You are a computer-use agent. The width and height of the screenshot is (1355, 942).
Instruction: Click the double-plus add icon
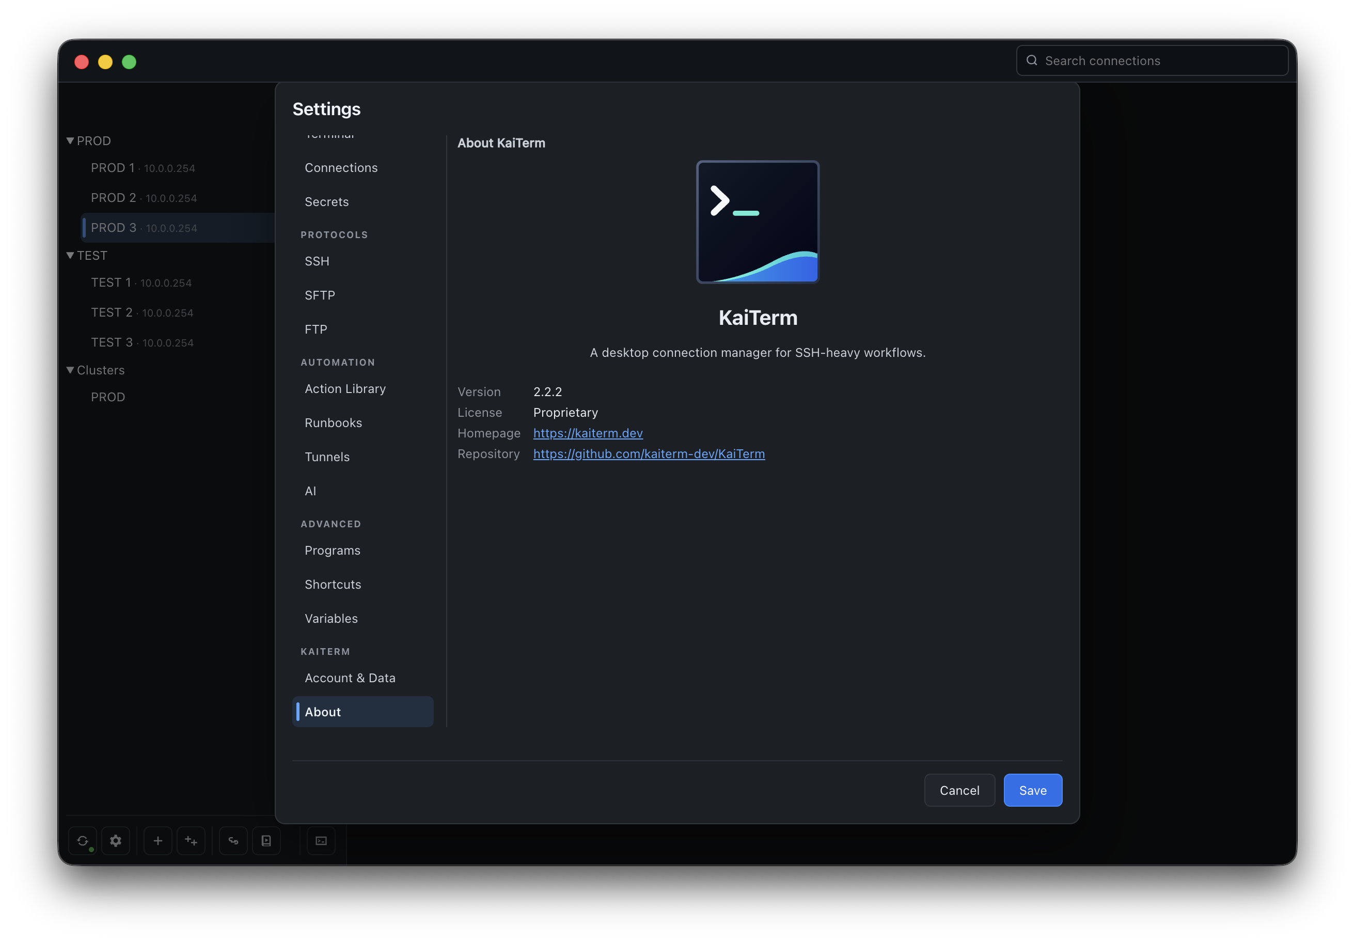[x=191, y=840]
